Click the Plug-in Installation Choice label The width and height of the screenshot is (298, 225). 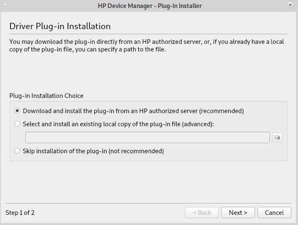46,96
